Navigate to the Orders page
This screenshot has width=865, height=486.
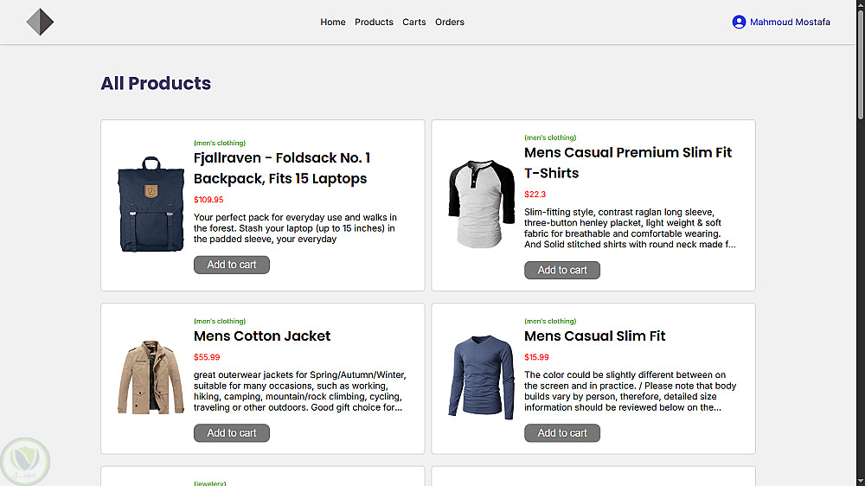[x=450, y=22]
